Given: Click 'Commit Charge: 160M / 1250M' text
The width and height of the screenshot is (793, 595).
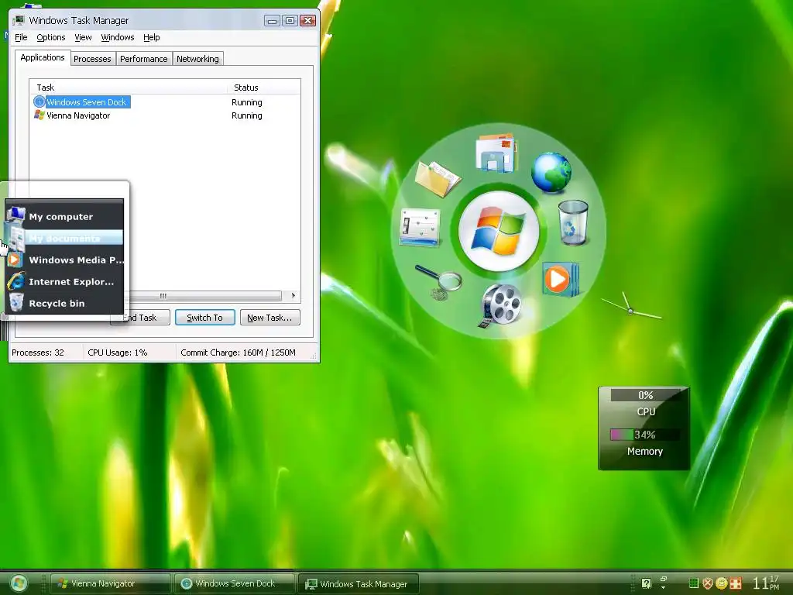Looking at the screenshot, I should click(x=239, y=353).
